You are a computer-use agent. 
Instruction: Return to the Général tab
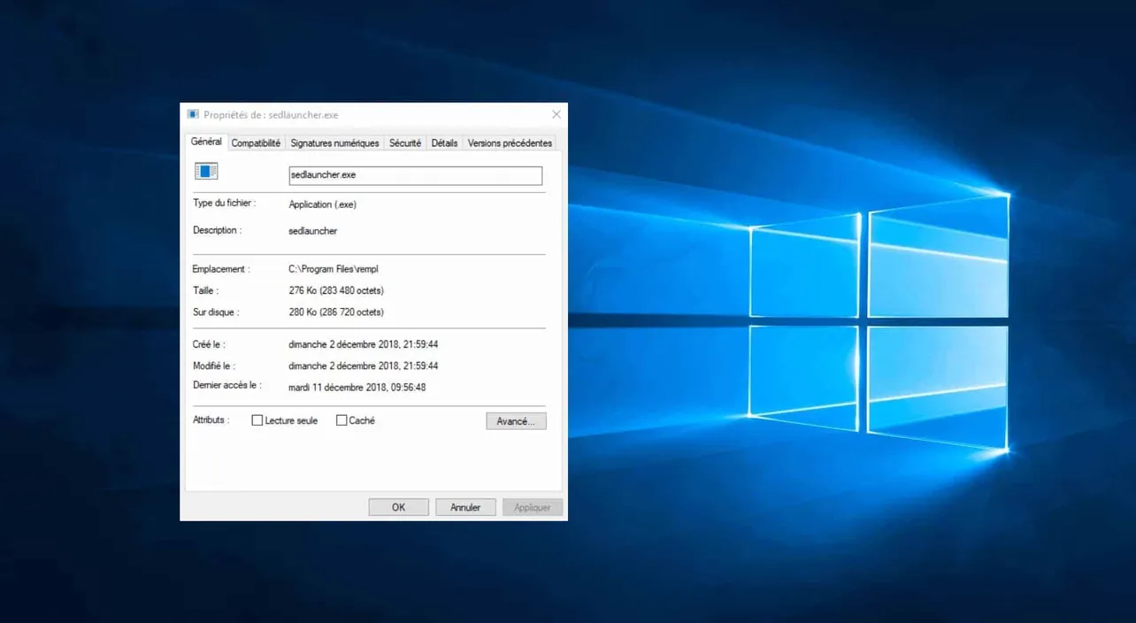[206, 142]
